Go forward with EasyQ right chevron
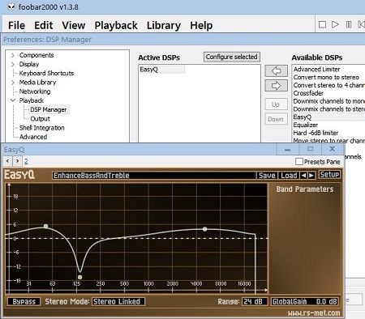This screenshot has height=319, width=365. (18, 161)
